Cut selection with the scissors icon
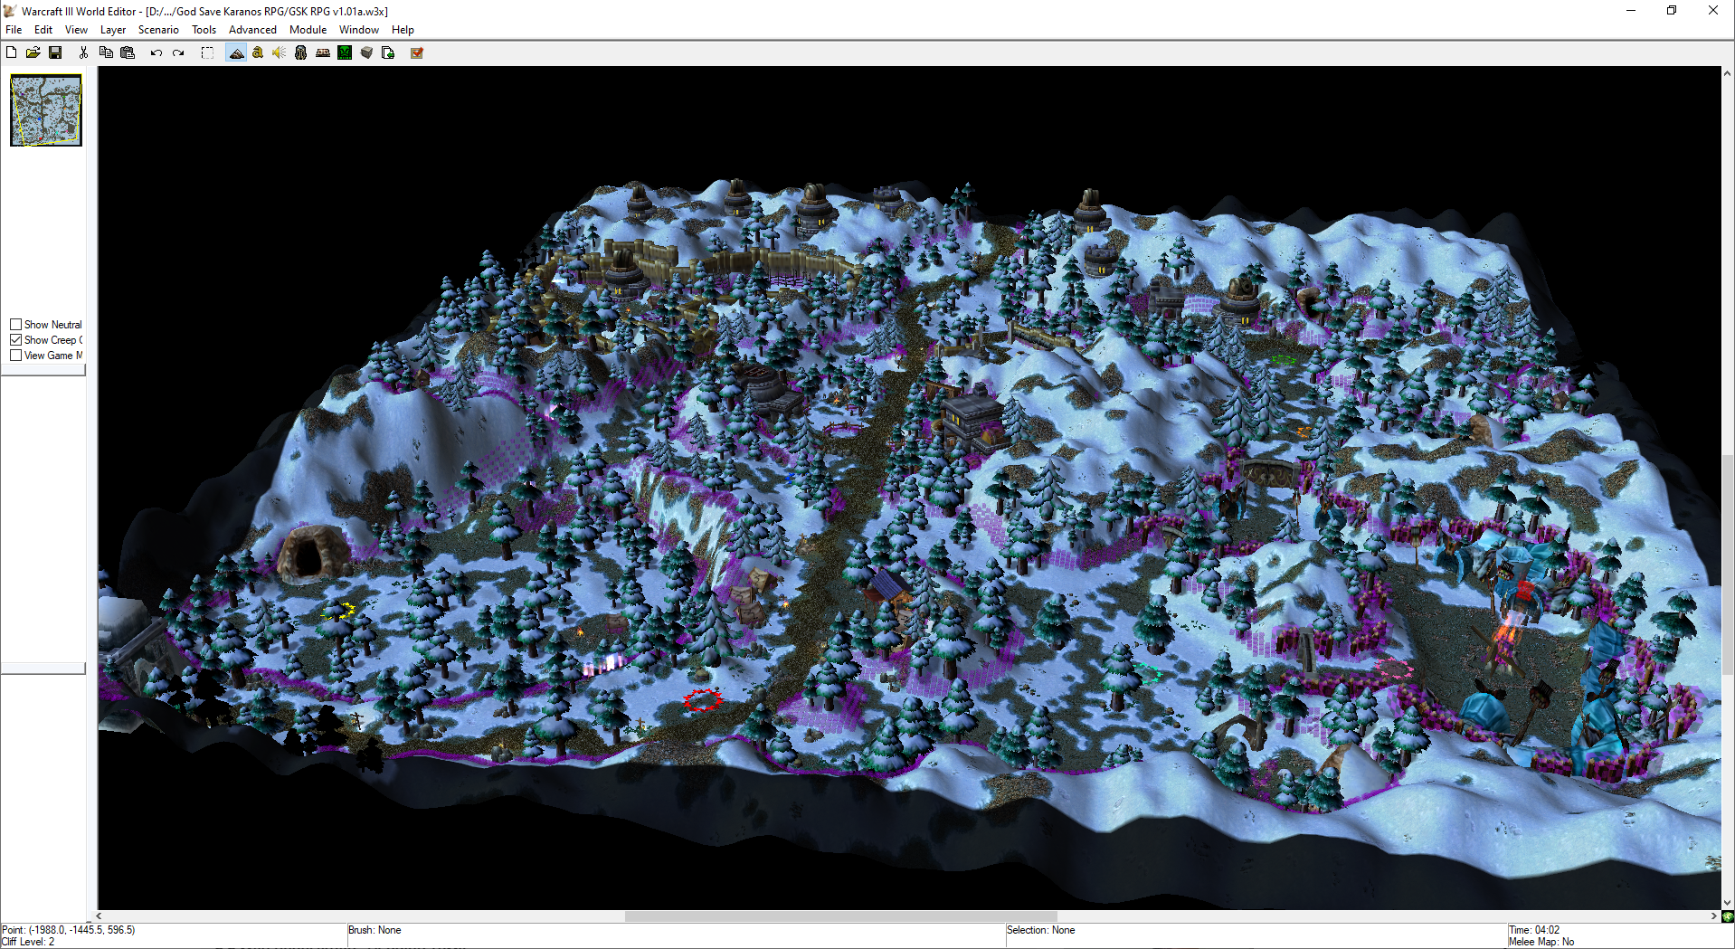 [83, 52]
